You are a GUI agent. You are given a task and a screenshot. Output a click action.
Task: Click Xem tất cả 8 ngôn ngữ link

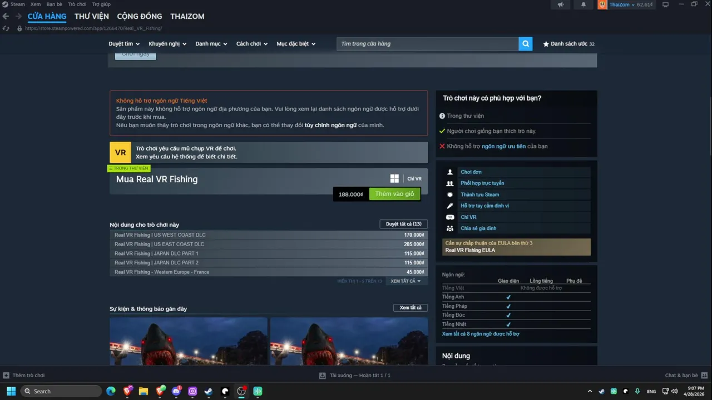pos(481,334)
